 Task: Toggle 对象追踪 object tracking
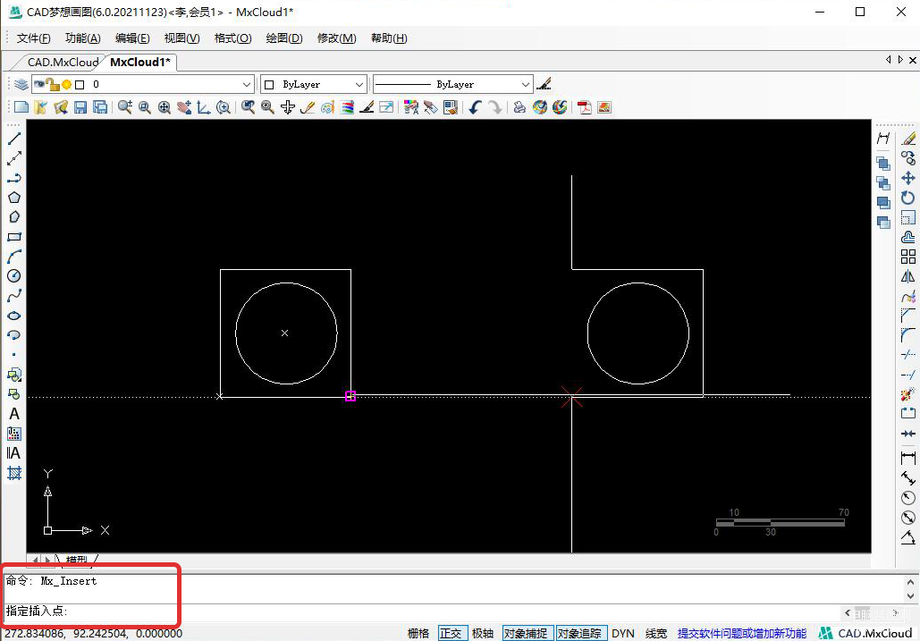click(579, 633)
